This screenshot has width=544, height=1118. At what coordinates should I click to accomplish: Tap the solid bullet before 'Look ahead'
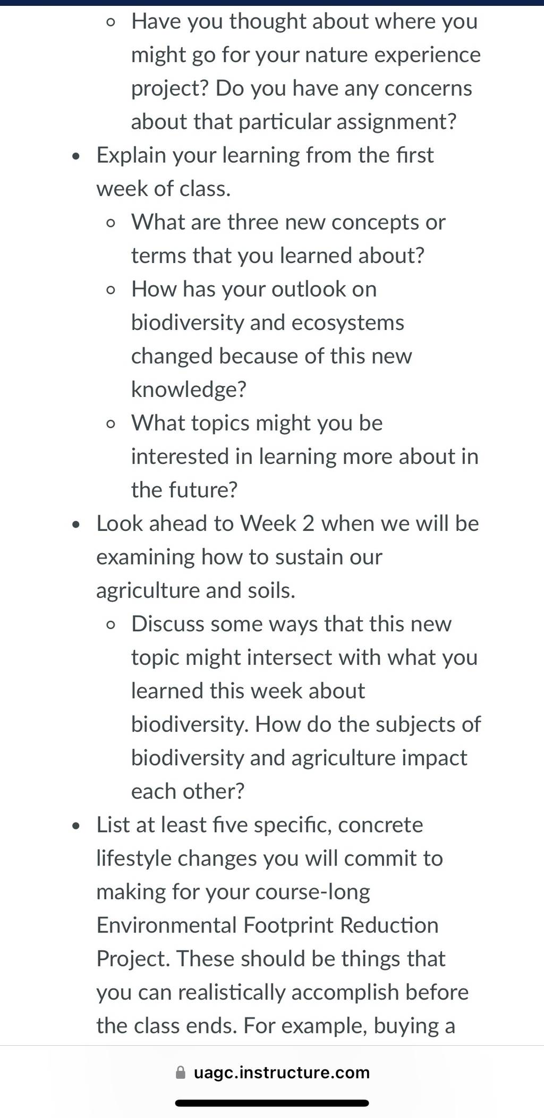pos(77,525)
